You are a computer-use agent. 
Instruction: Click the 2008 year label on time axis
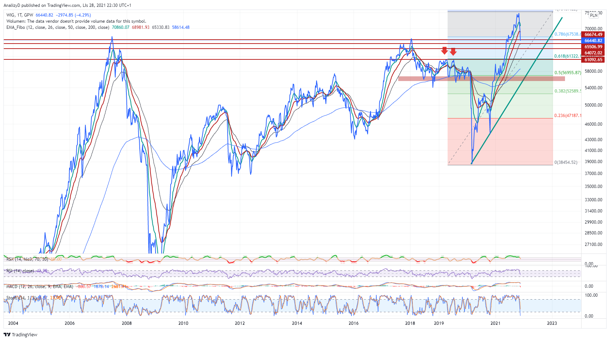coord(127,323)
